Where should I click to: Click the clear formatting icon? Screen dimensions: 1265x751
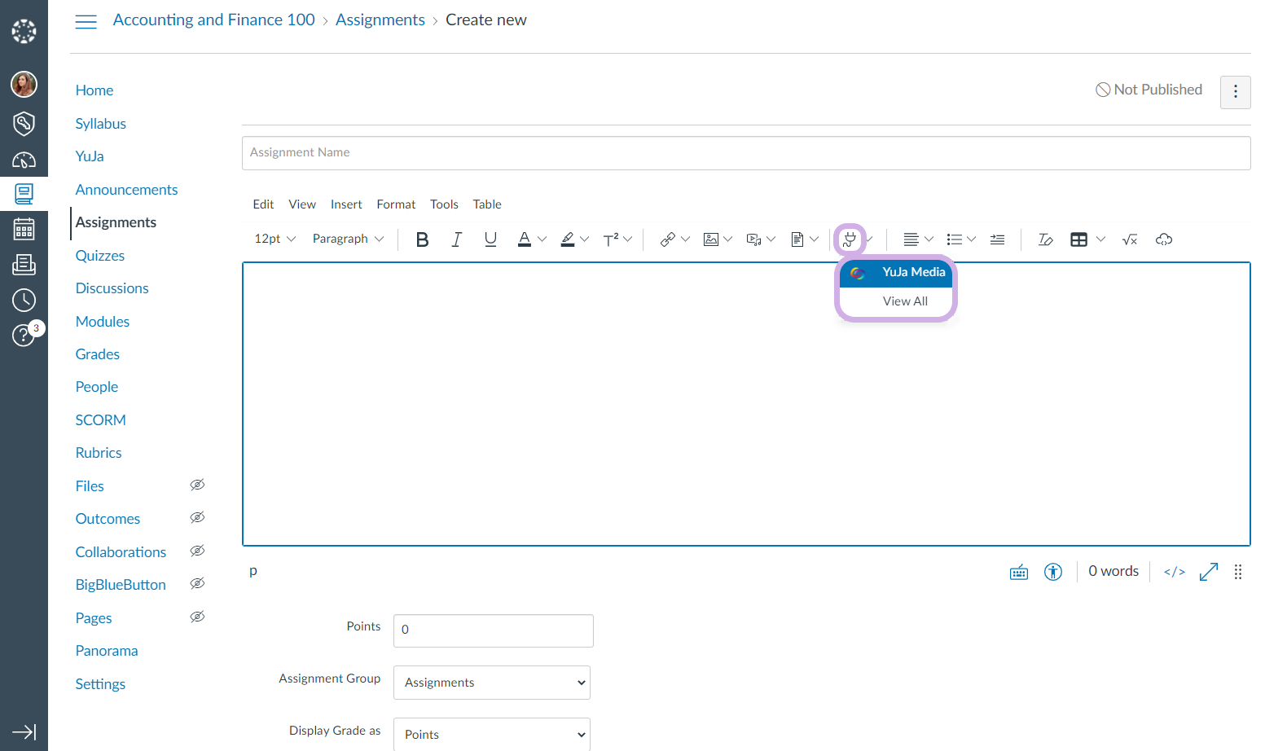pos(1045,239)
